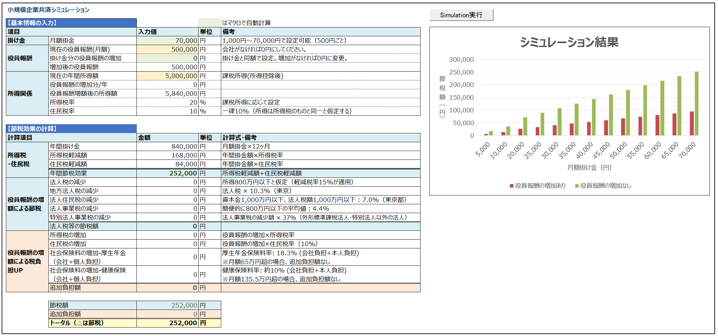Click the chart title シミュレーション結果
Viewport: 718px width, 336px height.
tap(569, 42)
